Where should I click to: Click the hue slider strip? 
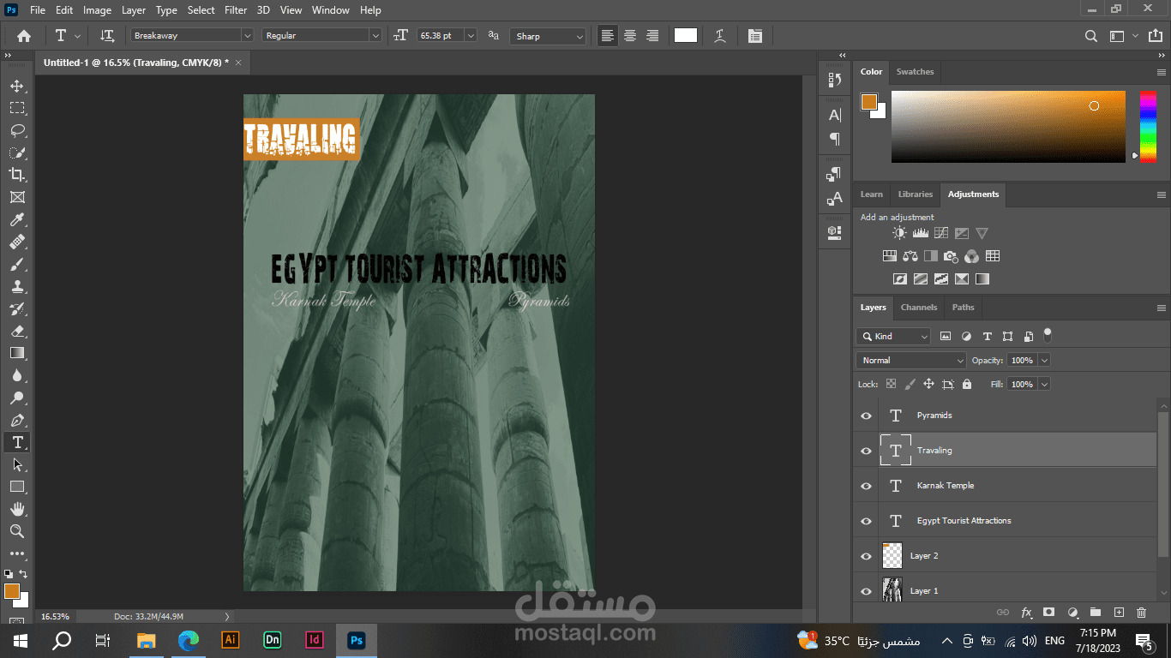click(1147, 125)
